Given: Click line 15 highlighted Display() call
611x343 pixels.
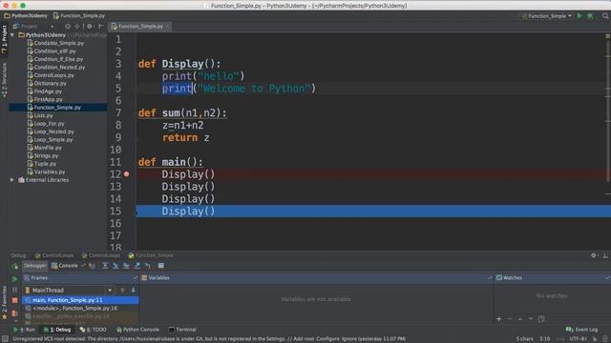Looking at the screenshot, I should point(188,212).
